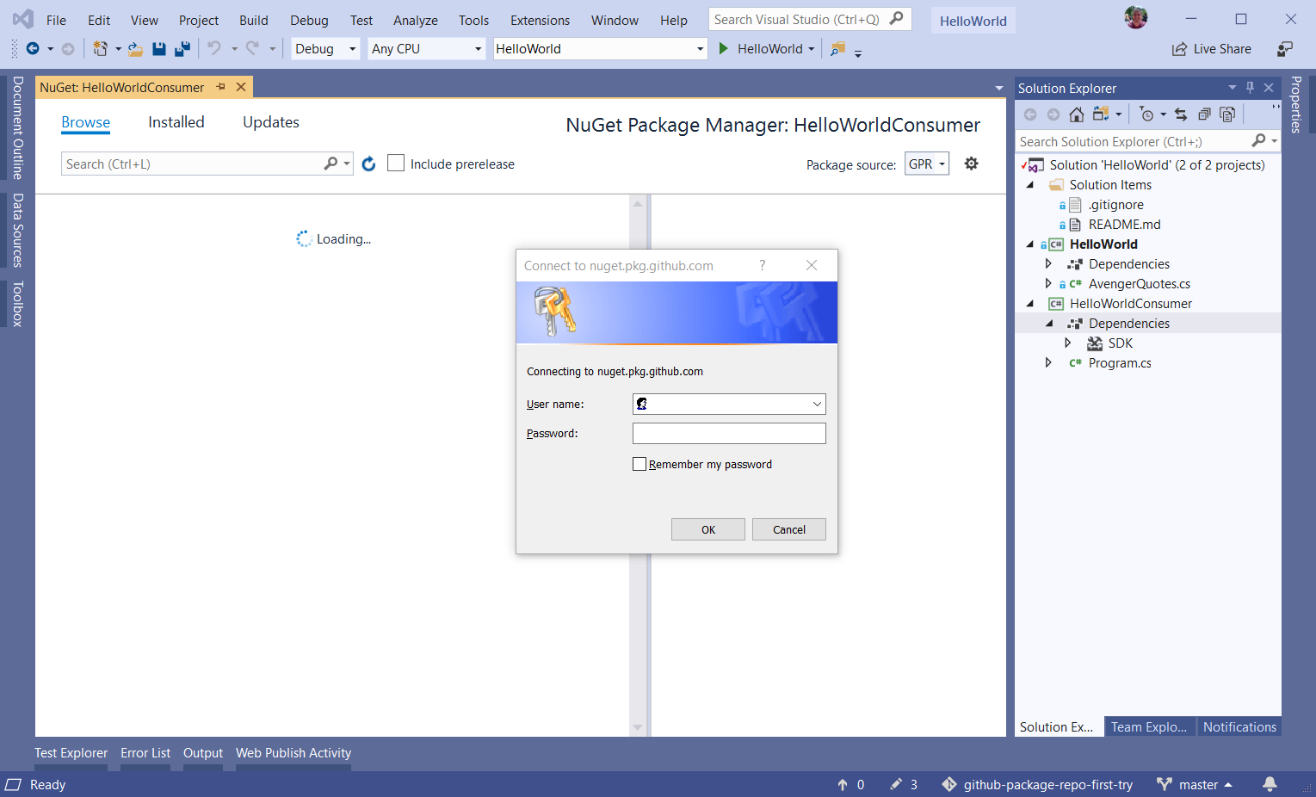Enable Remember my password checkbox

[x=639, y=464]
